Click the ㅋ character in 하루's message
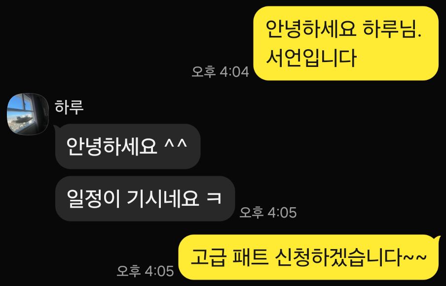The height and width of the screenshot is (286, 446). click(214, 198)
